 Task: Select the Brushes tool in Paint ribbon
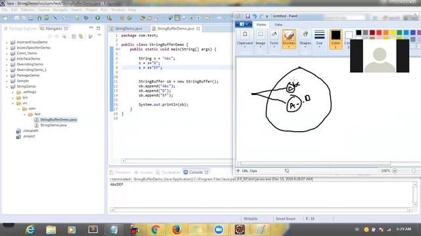pyautogui.click(x=289, y=39)
